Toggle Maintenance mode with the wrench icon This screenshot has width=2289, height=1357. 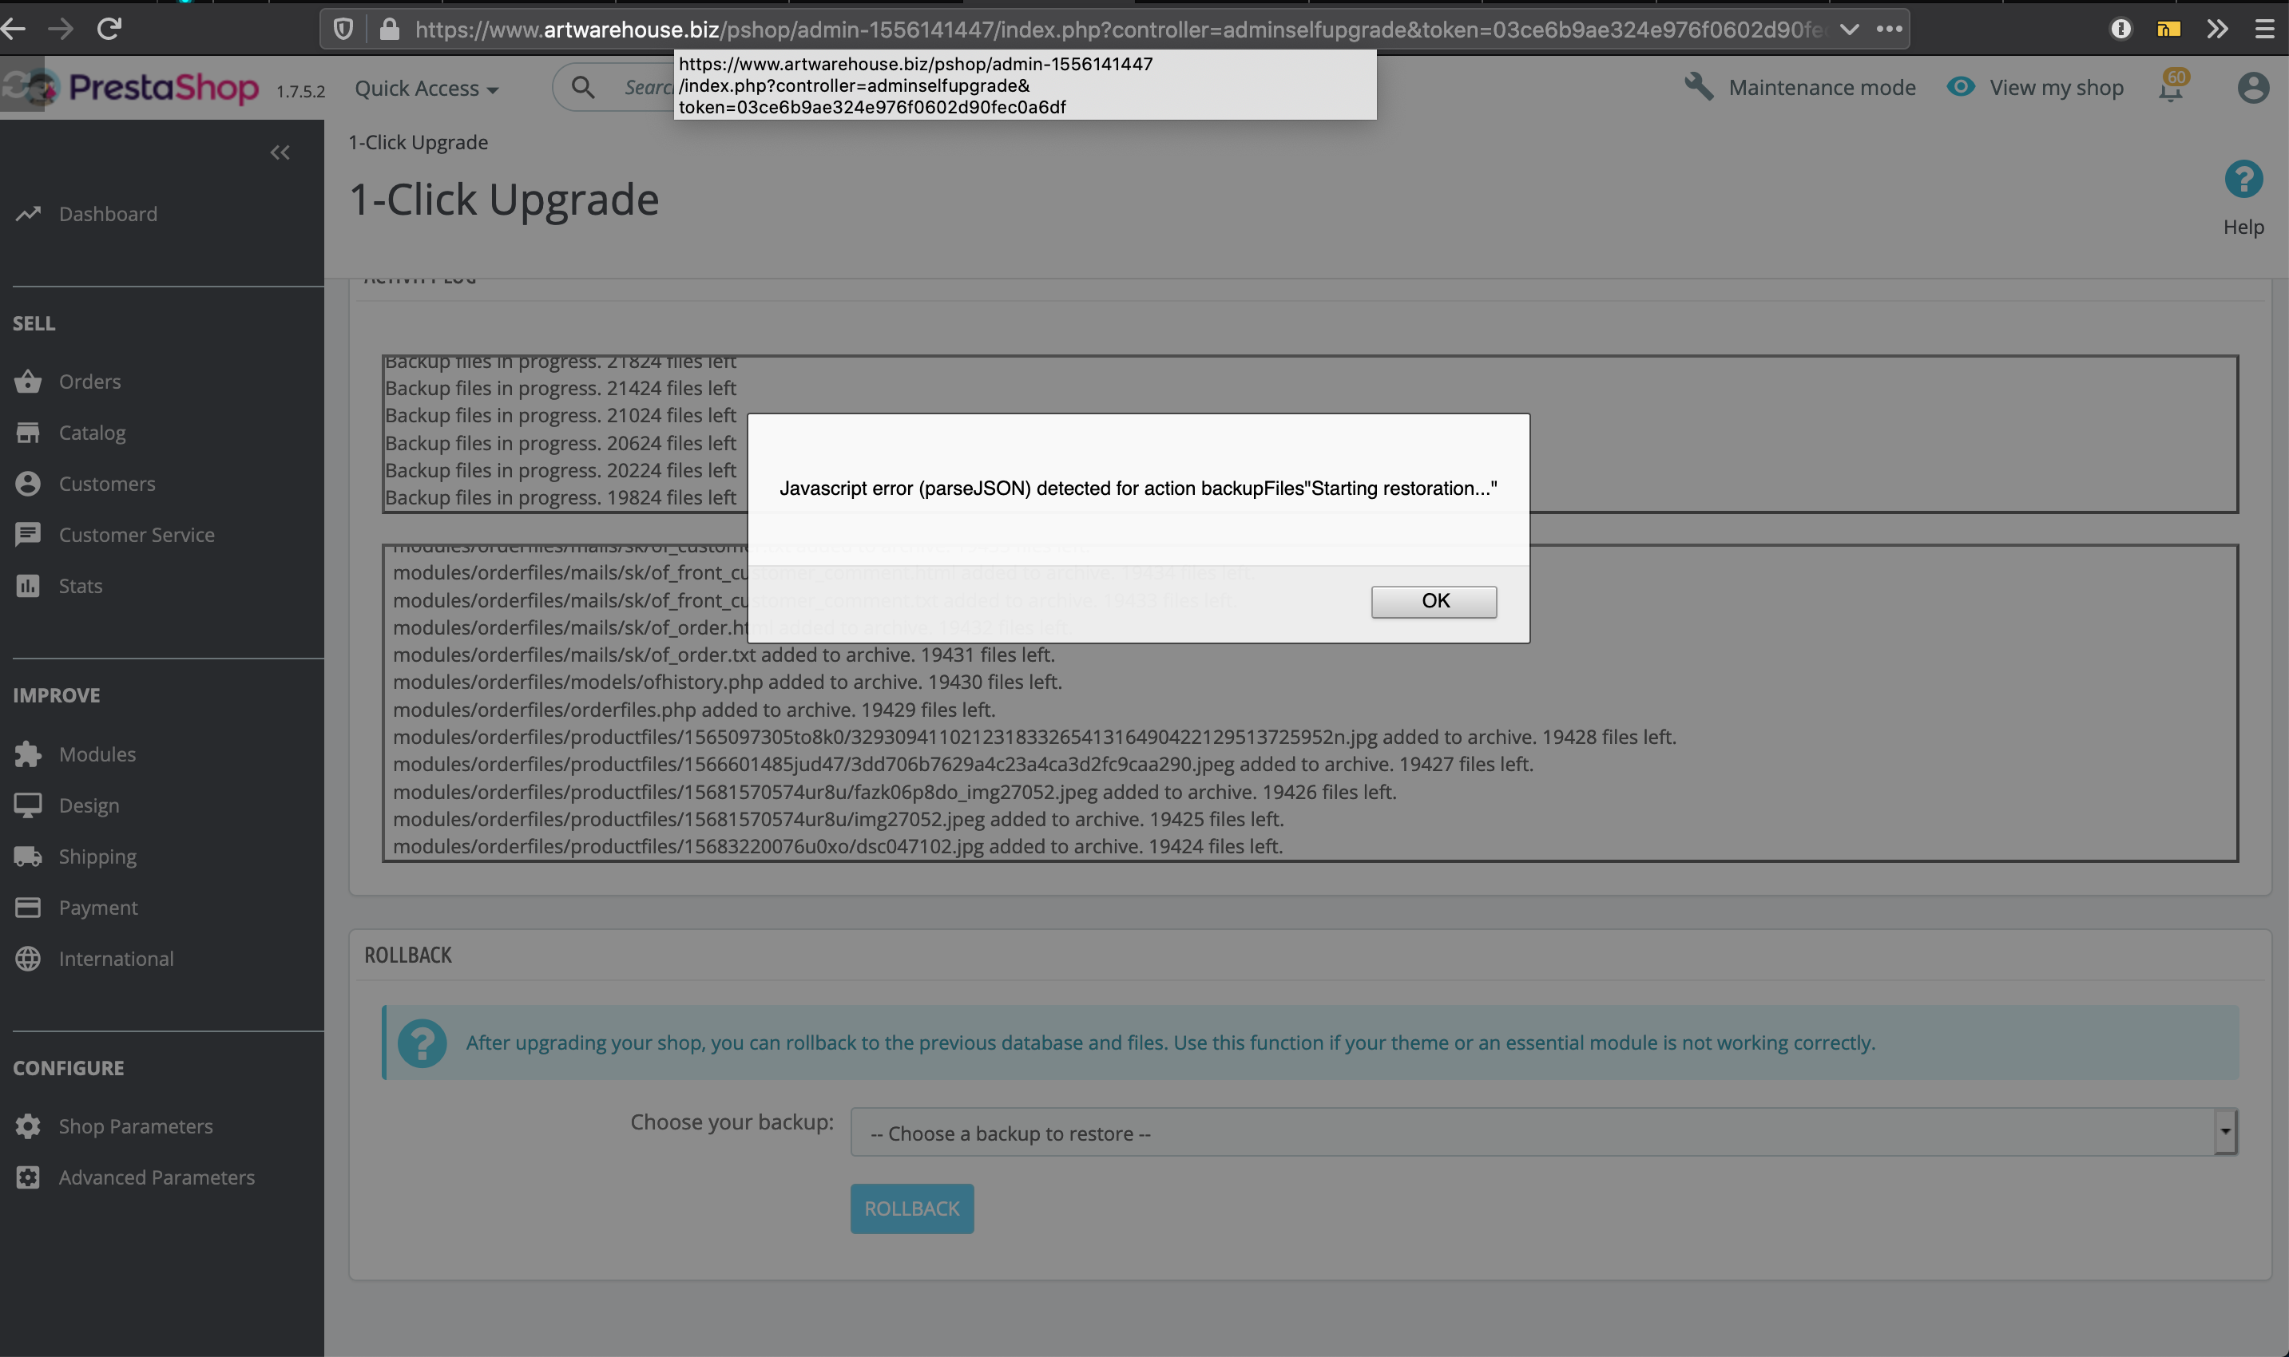coord(1700,87)
